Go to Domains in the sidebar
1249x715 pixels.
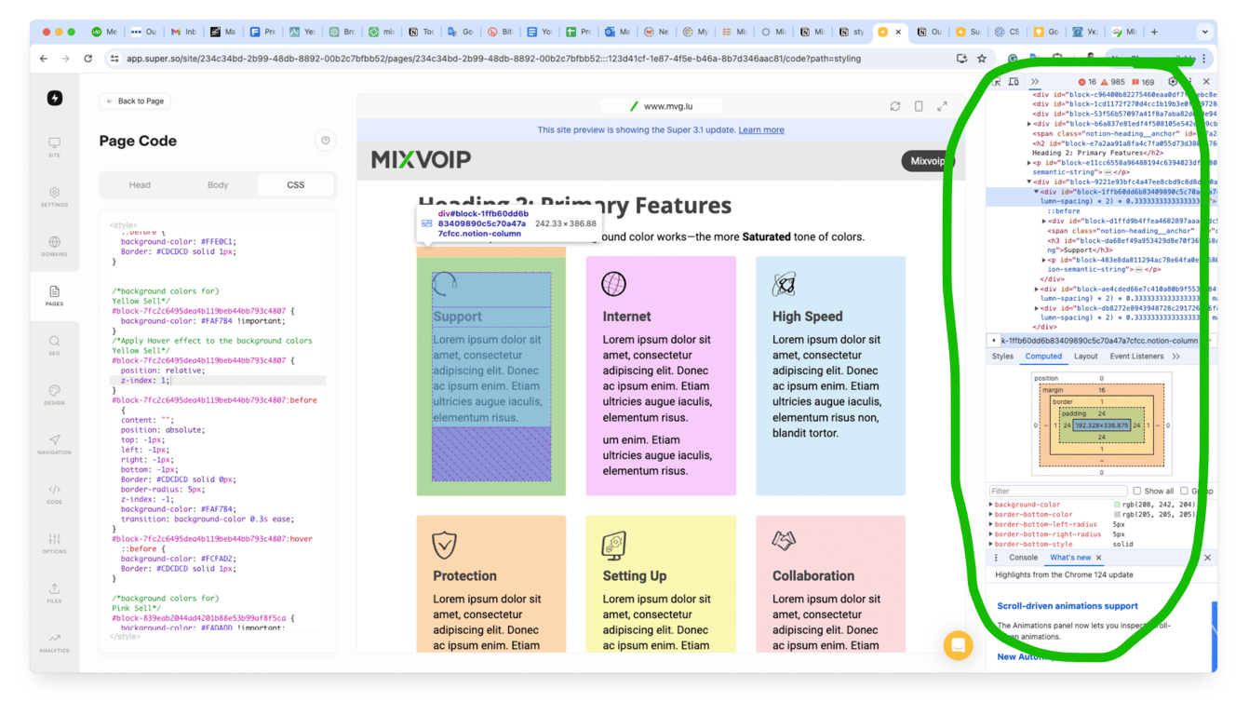click(55, 246)
